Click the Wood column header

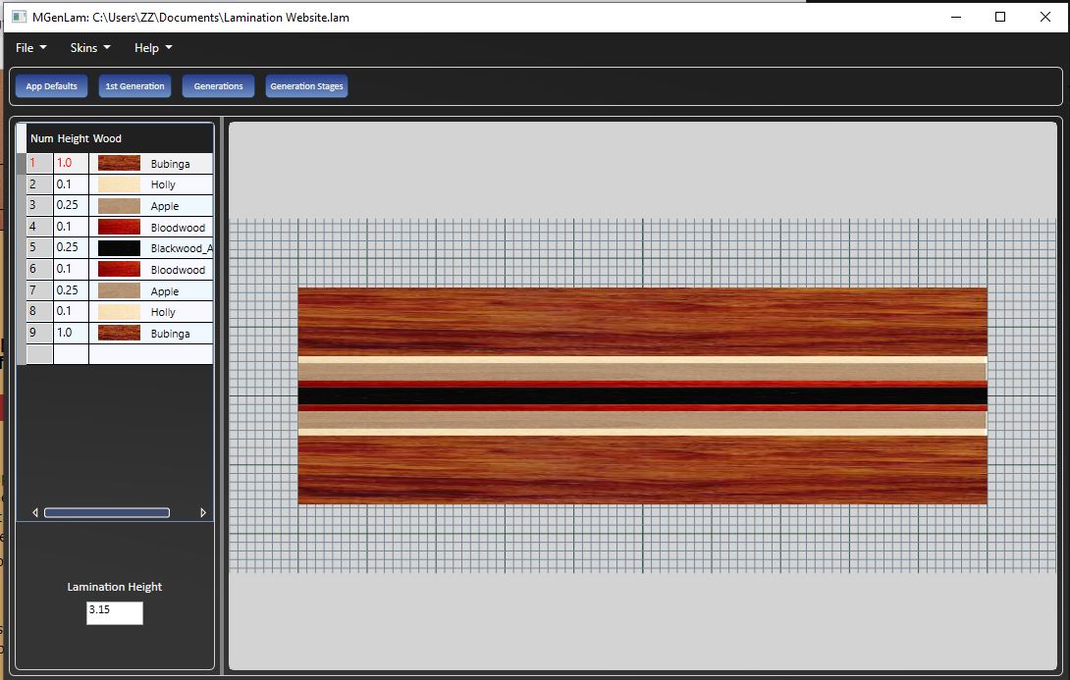click(x=107, y=138)
